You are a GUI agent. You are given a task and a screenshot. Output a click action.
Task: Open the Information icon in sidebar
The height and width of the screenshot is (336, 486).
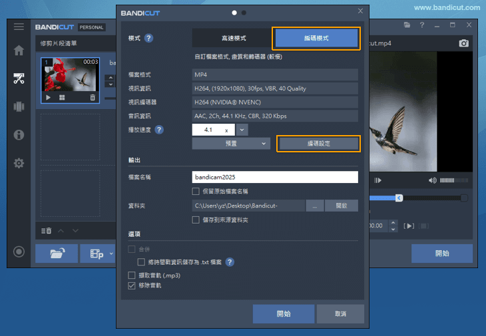(19, 134)
